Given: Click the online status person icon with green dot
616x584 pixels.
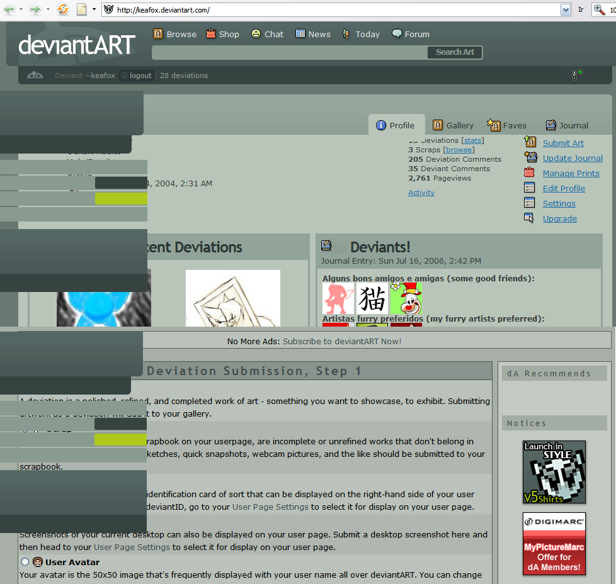Looking at the screenshot, I should point(577,74).
